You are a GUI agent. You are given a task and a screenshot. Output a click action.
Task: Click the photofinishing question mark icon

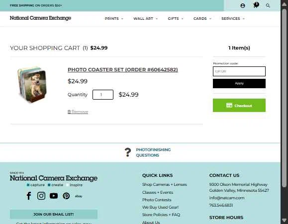128,152
